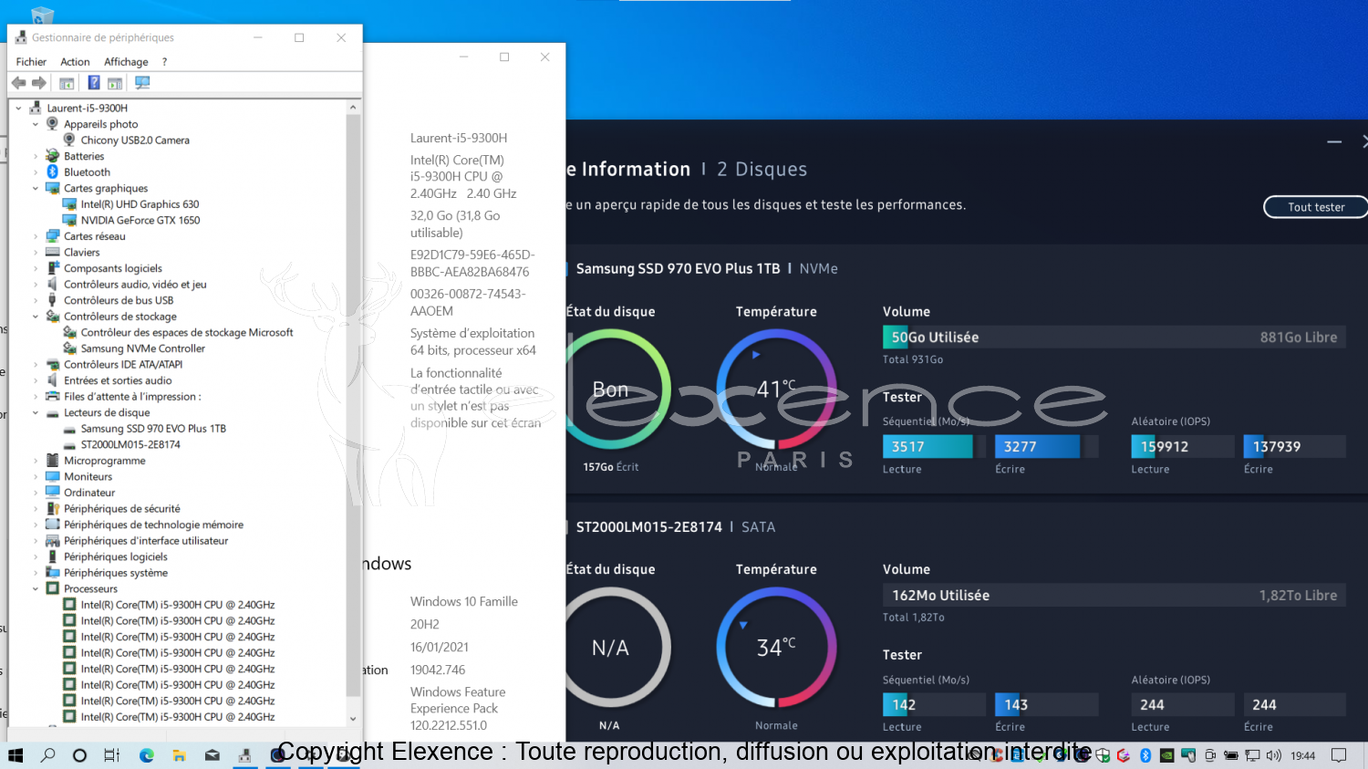1368x769 pixels.
Task: Click the Samsung sequential Écrire result 3277
Action: point(1046,446)
